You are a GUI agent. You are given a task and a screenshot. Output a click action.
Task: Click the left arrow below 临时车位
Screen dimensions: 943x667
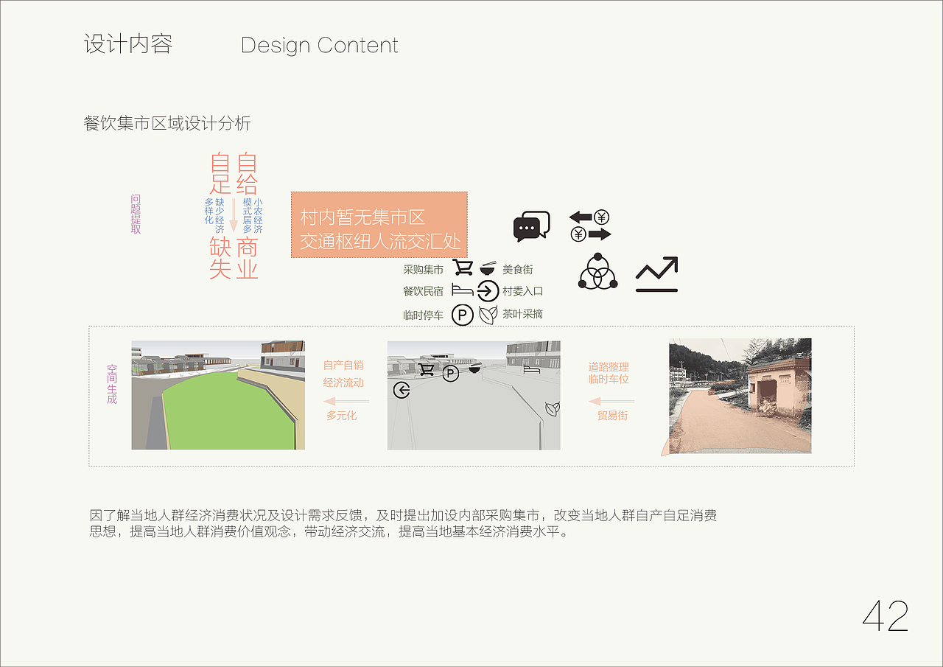pos(611,402)
